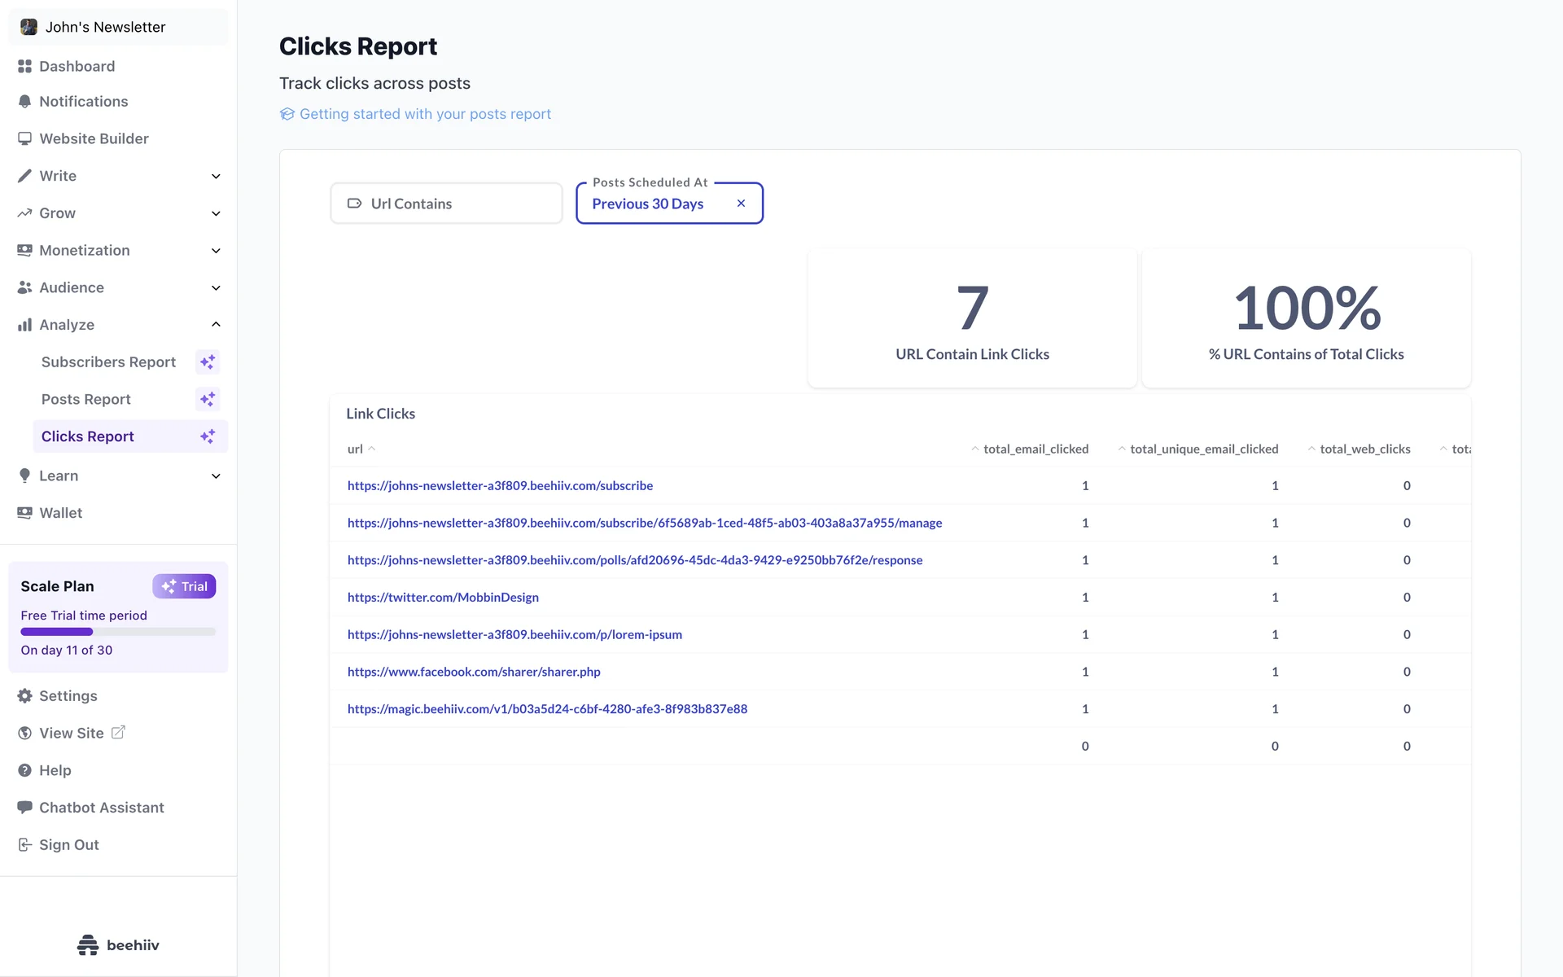Click the Chatbot Assistant speech icon

point(24,807)
